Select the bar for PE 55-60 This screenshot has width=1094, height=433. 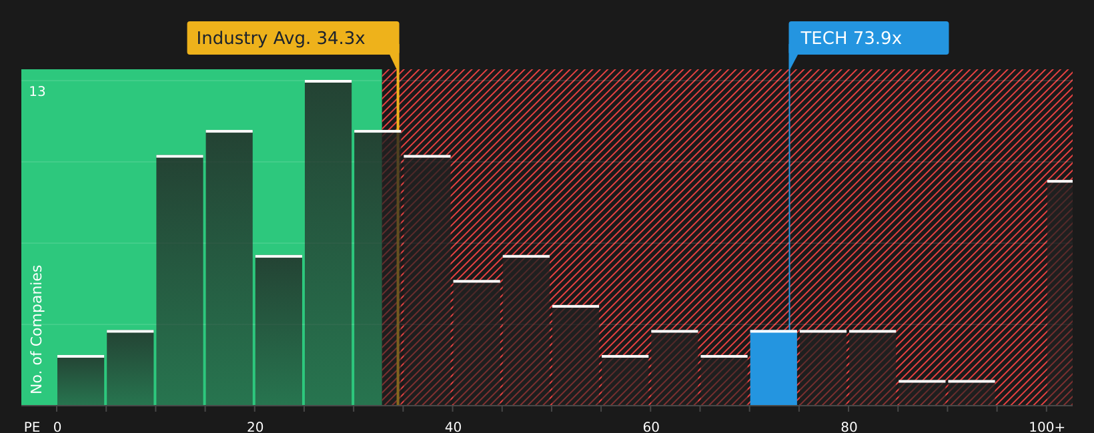pos(625,380)
